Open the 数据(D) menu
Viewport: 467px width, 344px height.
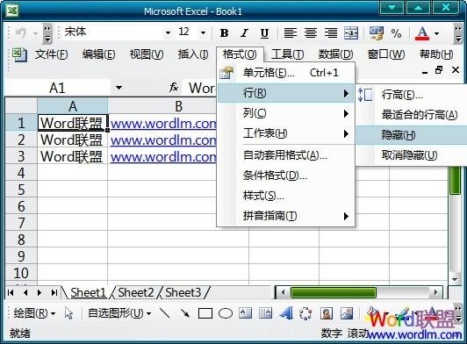[335, 54]
